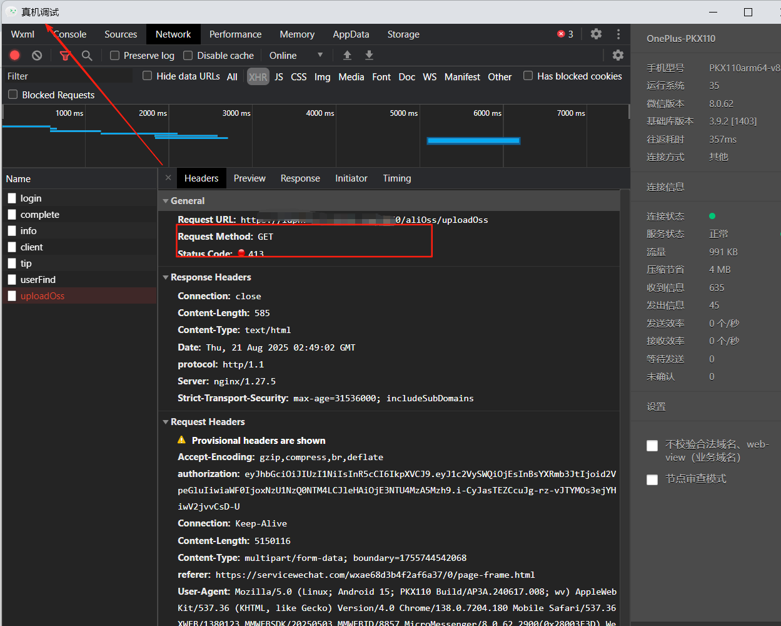Check Blocked Requests box

pyautogui.click(x=13, y=95)
